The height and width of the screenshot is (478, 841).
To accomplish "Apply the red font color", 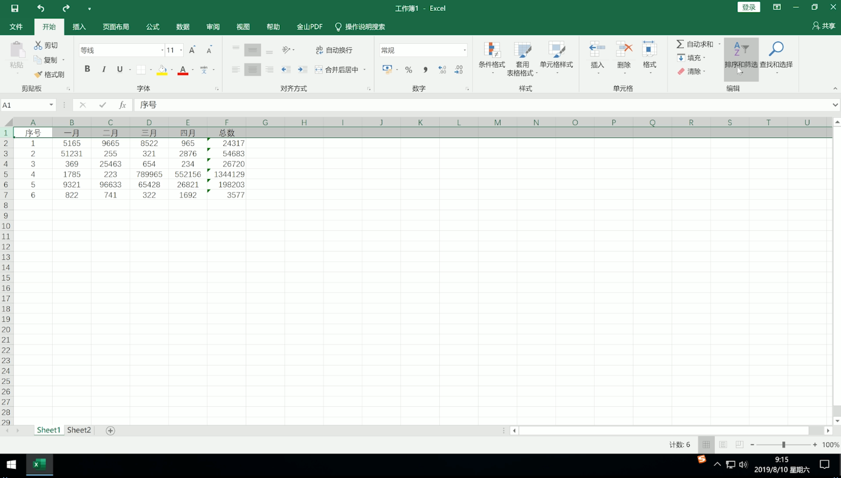I will [183, 70].
